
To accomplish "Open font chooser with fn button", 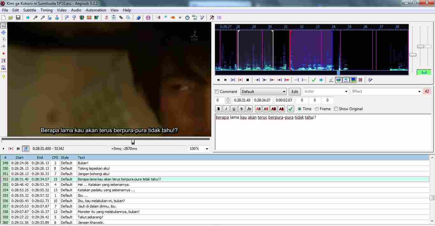I will coord(249,109).
